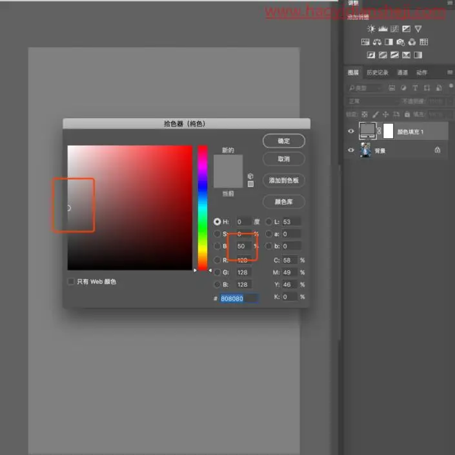Click the 添加到色板 button
Image resolution: width=455 pixels, height=455 pixels.
click(x=284, y=181)
